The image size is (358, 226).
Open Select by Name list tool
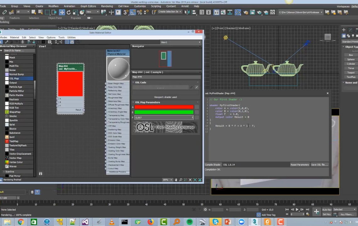[x=41, y=12]
